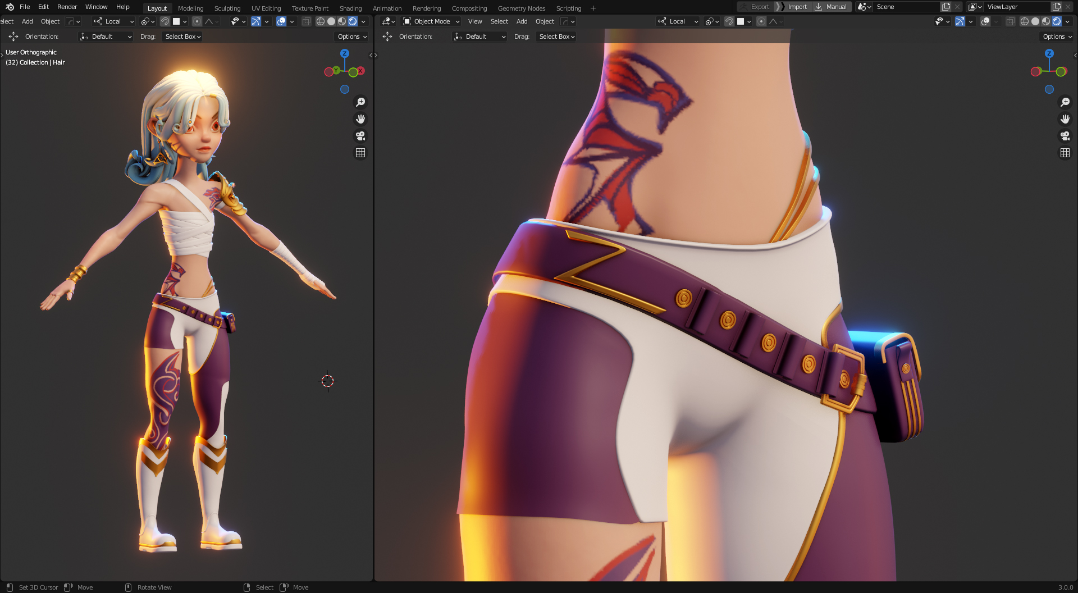Toggle snapping magnet in left viewport header
Viewport: 1078px width, 593px height.
click(x=165, y=21)
